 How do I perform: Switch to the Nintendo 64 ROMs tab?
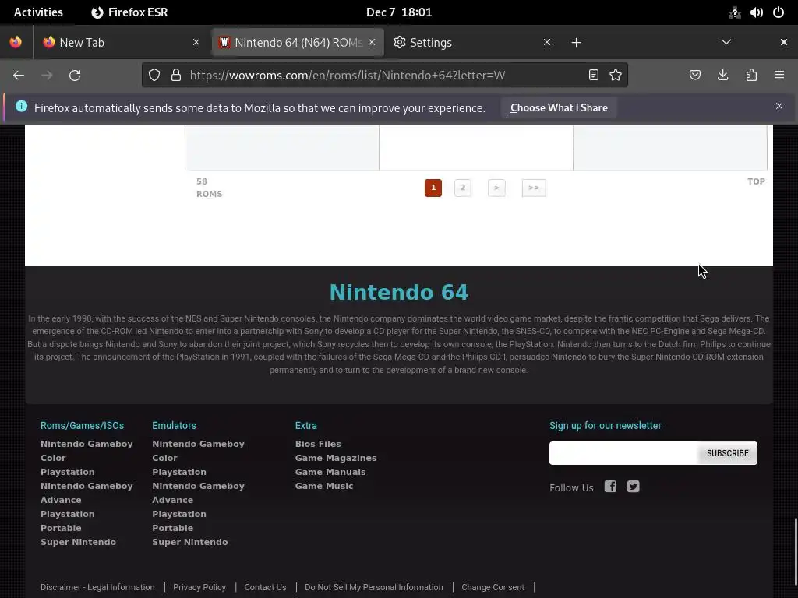point(298,42)
